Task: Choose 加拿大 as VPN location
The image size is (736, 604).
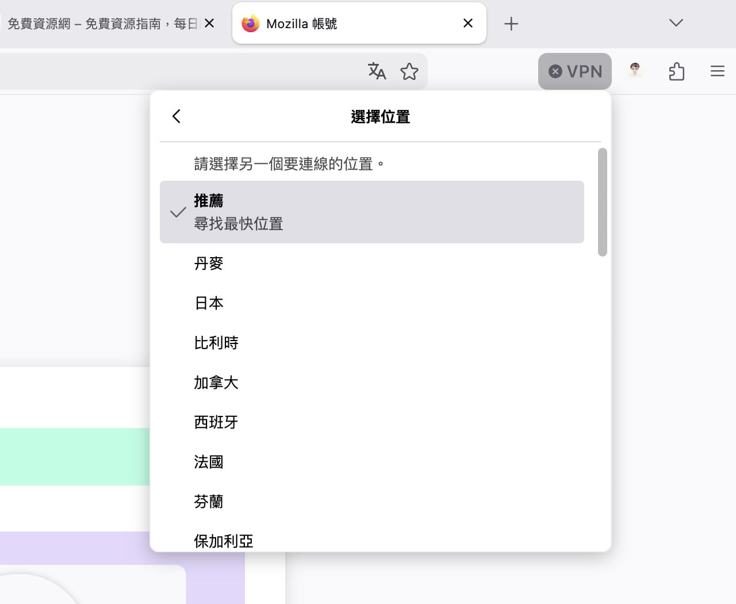Action: pos(372,383)
